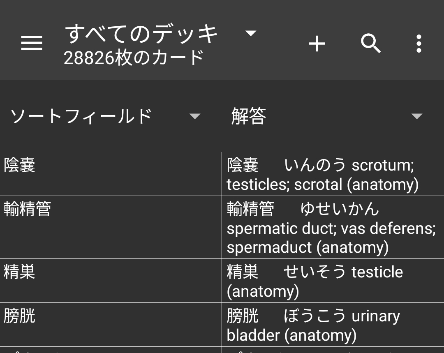Open the answer cell with urinary bladder
444x353 pixels.
pyautogui.click(x=332, y=325)
